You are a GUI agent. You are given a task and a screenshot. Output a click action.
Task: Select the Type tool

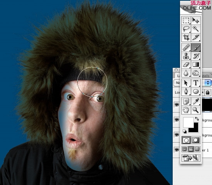(196, 83)
